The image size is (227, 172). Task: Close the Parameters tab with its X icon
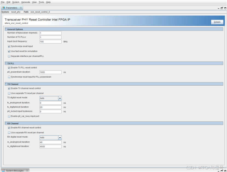pyautogui.click(x=21, y=8)
